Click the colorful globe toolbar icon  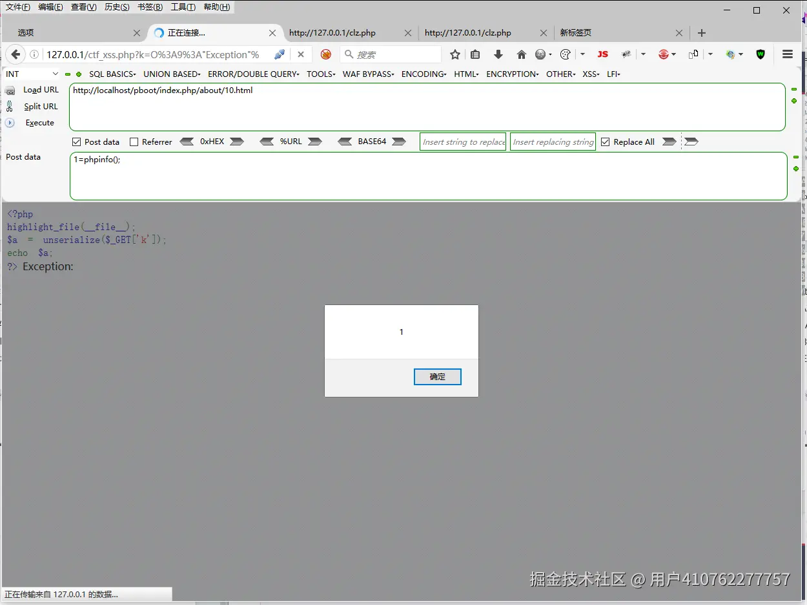[731, 54]
